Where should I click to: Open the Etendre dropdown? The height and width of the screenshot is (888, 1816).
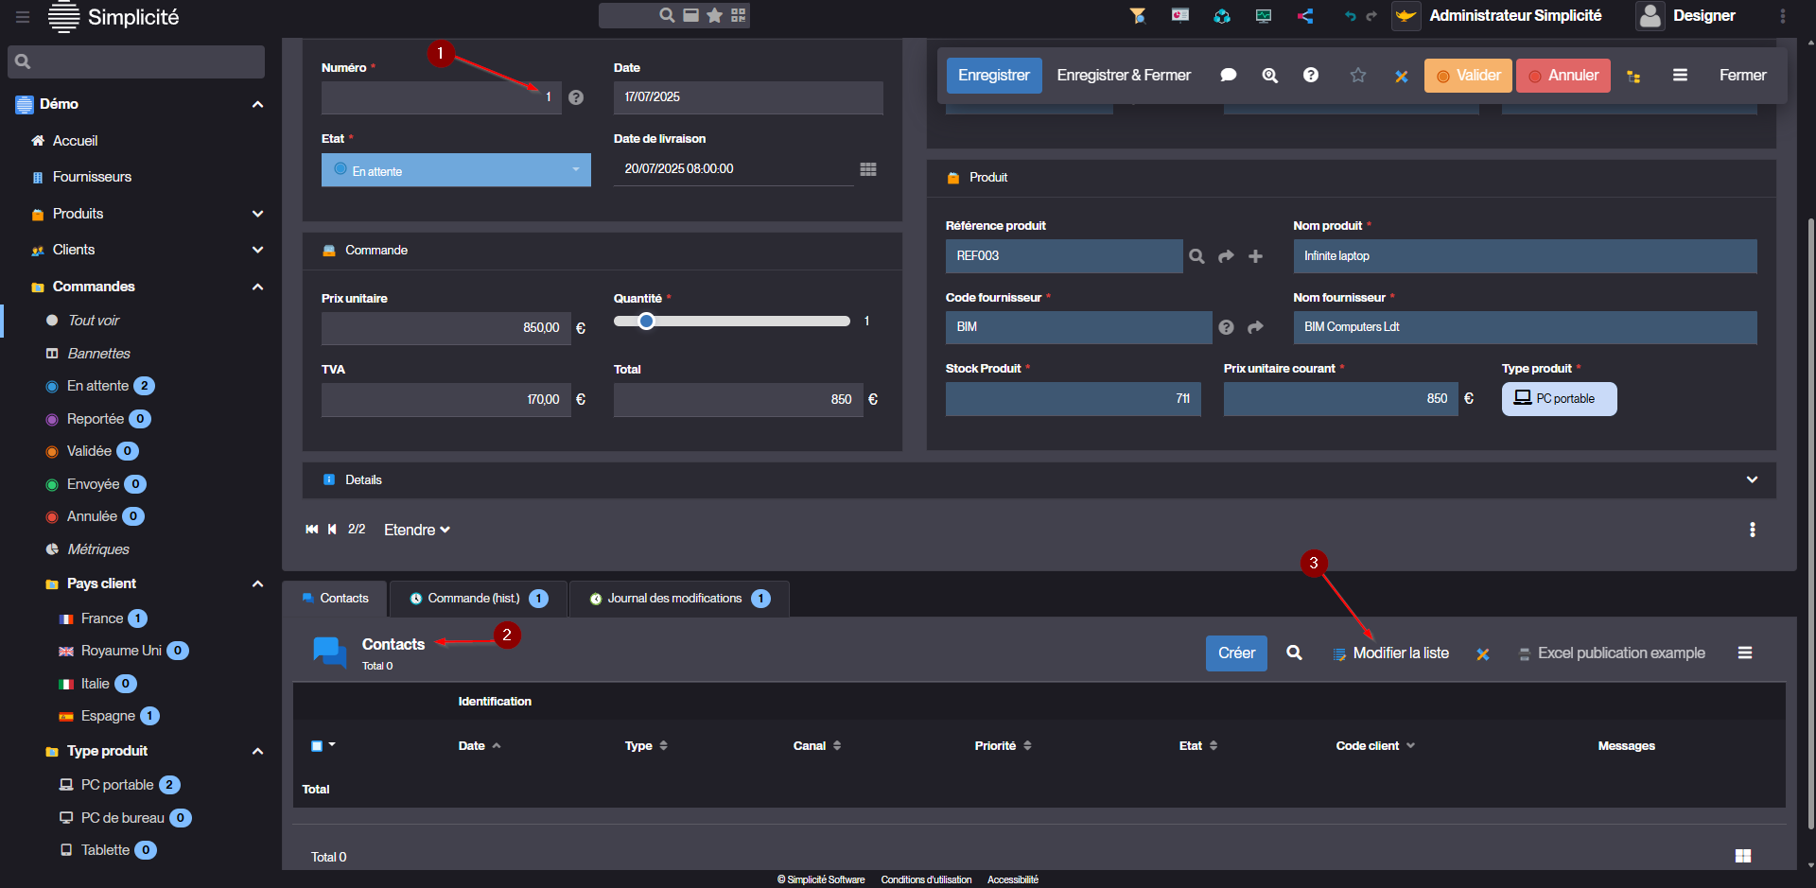pos(416,530)
